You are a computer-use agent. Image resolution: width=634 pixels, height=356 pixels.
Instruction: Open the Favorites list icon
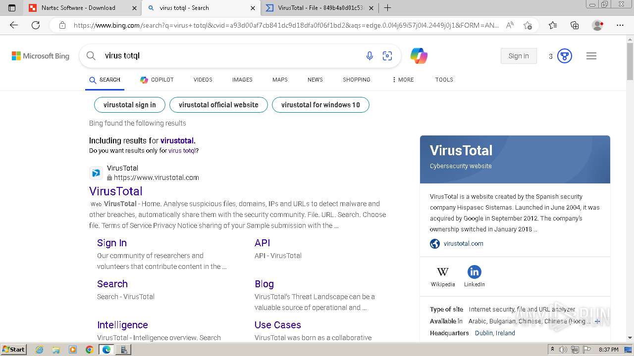pos(553,25)
